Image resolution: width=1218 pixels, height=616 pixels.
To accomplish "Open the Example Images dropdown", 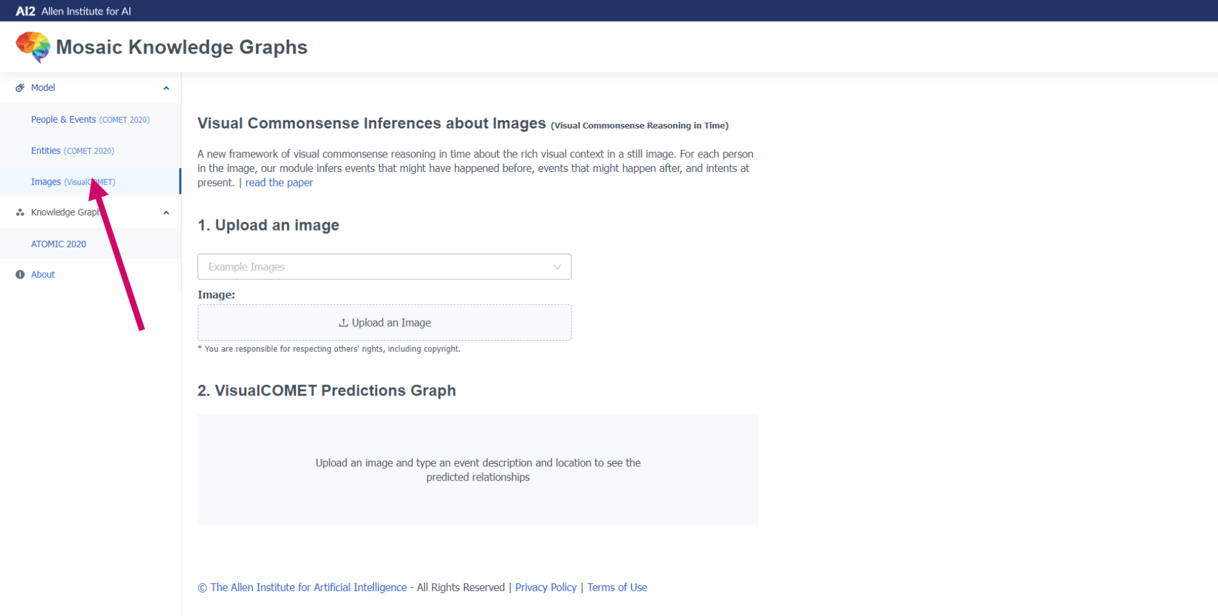I will click(x=384, y=267).
